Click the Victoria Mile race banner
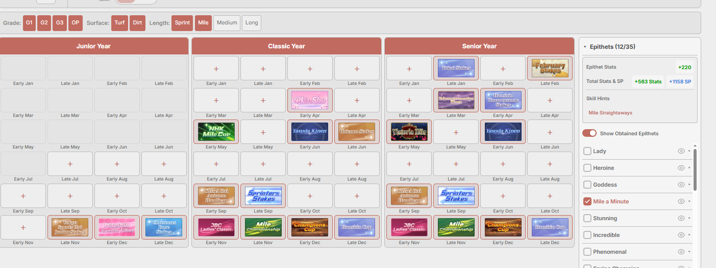 point(409,132)
